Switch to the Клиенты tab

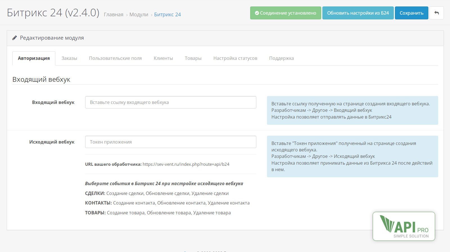pos(163,58)
